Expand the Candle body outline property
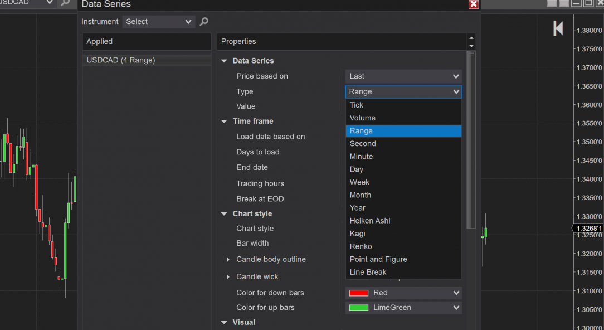Image resolution: width=604 pixels, height=330 pixels. point(228,260)
